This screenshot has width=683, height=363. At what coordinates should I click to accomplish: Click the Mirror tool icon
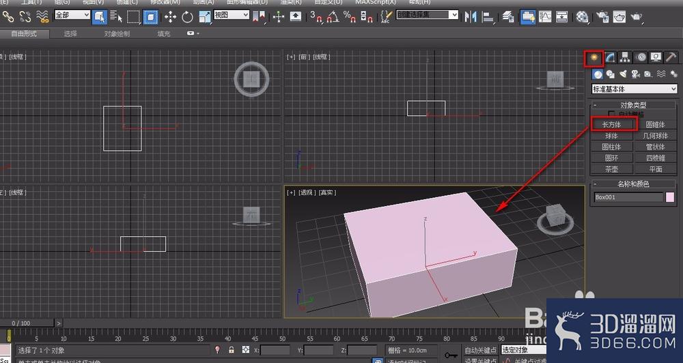point(471,17)
